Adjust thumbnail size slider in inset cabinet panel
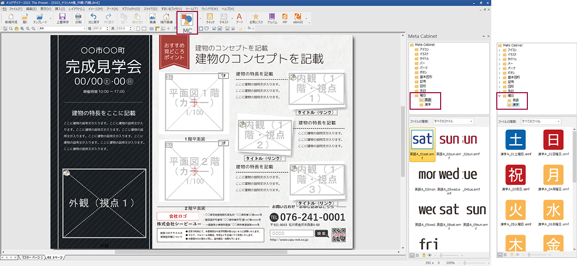 [x=529, y=254]
